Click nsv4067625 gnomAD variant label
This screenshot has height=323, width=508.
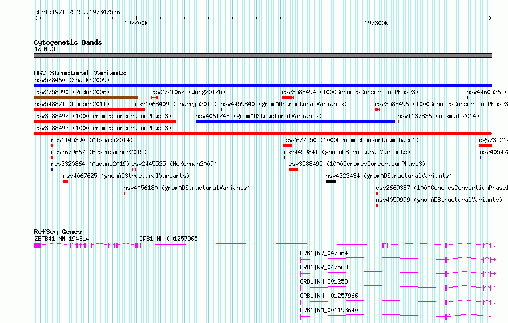point(126,176)
